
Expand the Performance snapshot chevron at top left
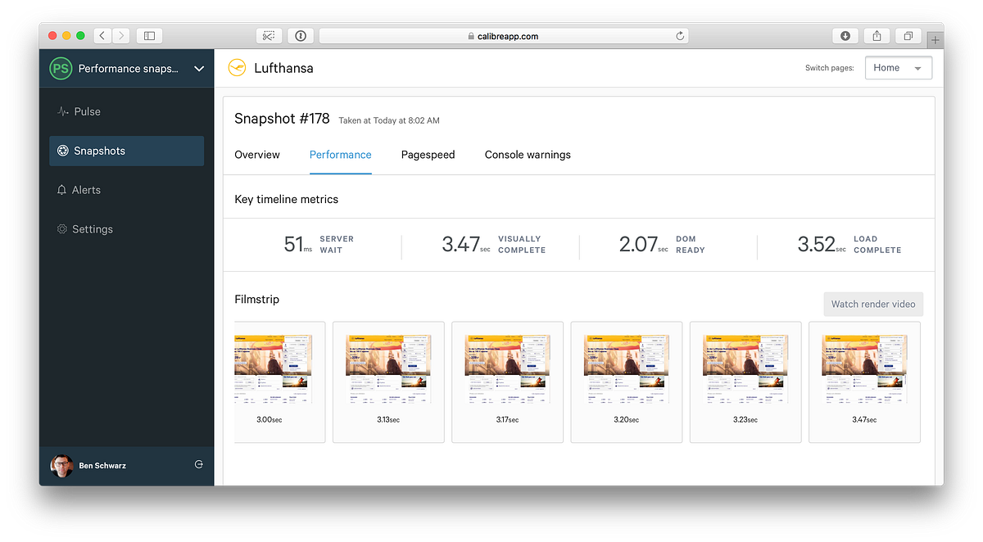pos(198,69)
